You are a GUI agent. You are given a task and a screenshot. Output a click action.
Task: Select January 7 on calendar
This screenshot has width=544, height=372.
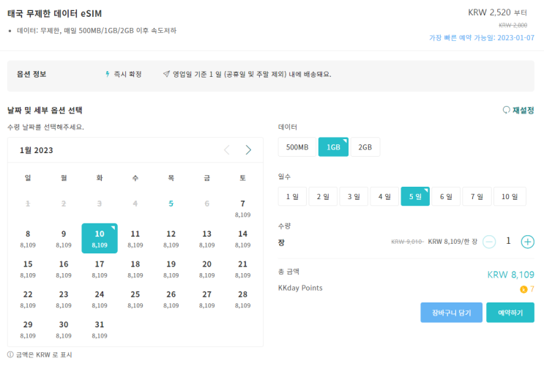tap(242, 208)
